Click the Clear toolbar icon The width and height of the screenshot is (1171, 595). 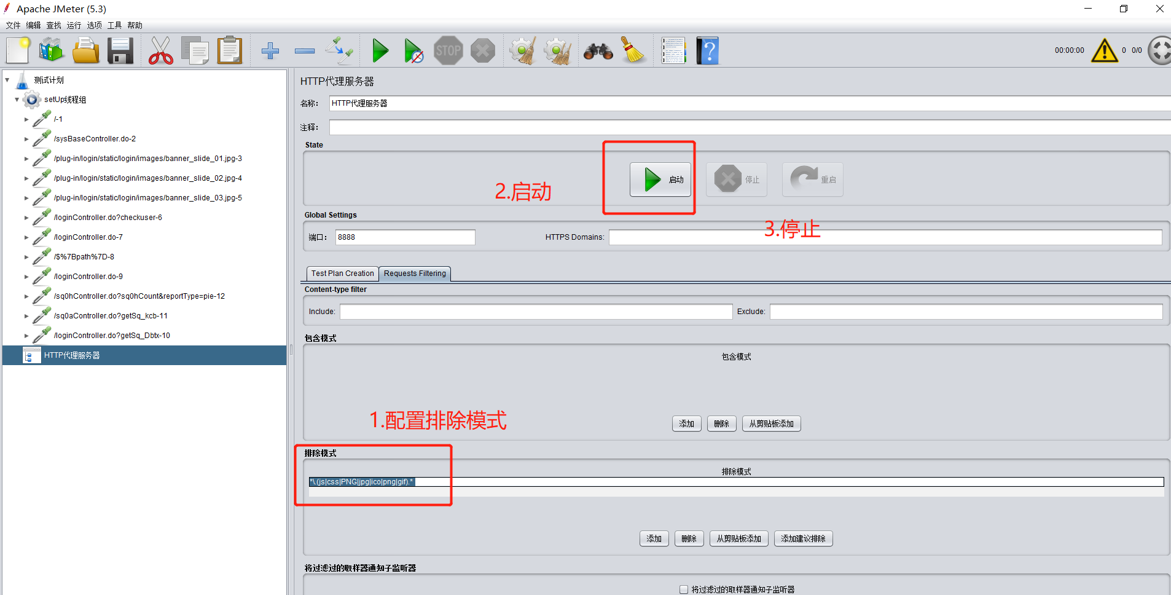[x=523, y=50]
